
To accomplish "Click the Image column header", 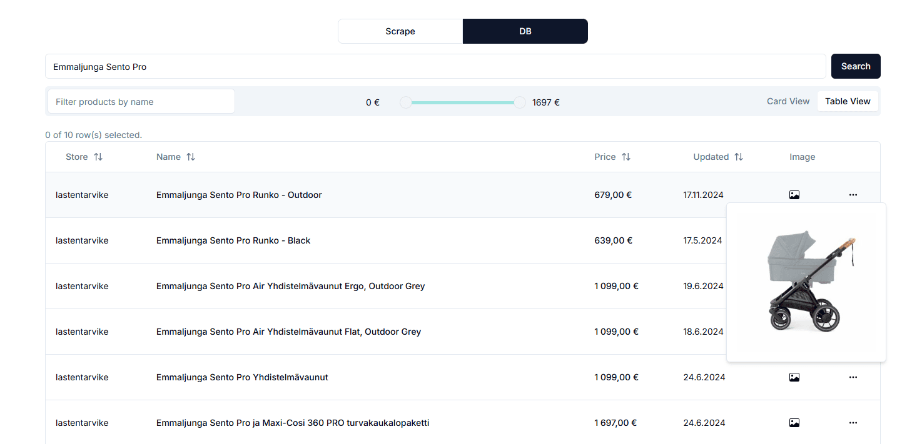I will (x=802, y=157).
